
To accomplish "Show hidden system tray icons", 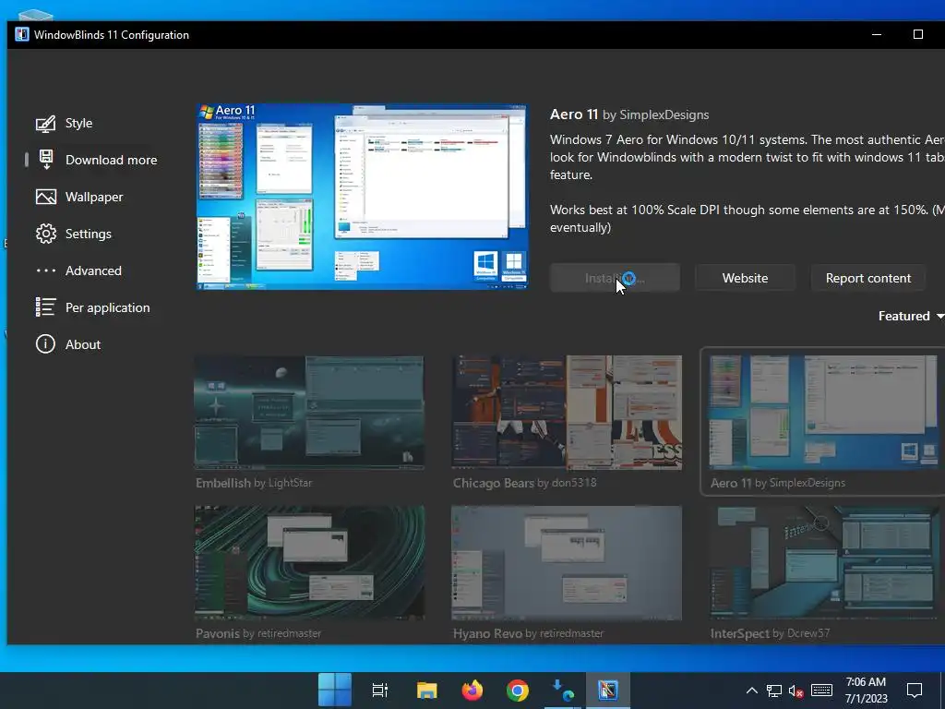I will (751, 691).
